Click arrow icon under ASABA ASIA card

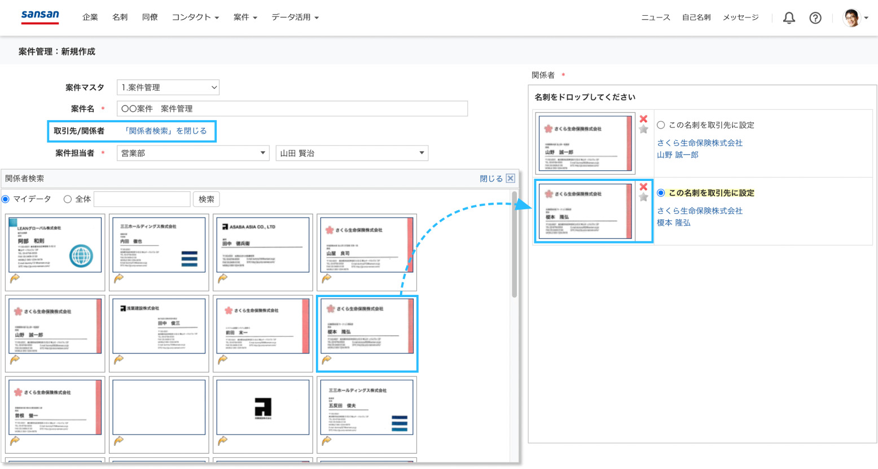pyautogui.click(x=223, y=278)
